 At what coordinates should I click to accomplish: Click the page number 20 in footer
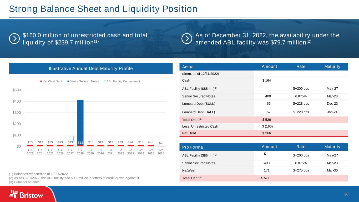click(346, 194)
